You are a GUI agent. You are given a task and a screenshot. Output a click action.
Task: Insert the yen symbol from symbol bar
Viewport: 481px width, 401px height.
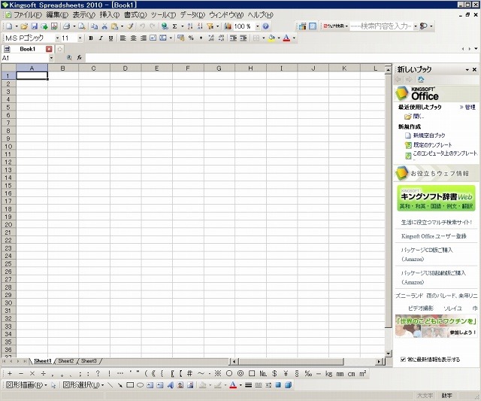286,374
